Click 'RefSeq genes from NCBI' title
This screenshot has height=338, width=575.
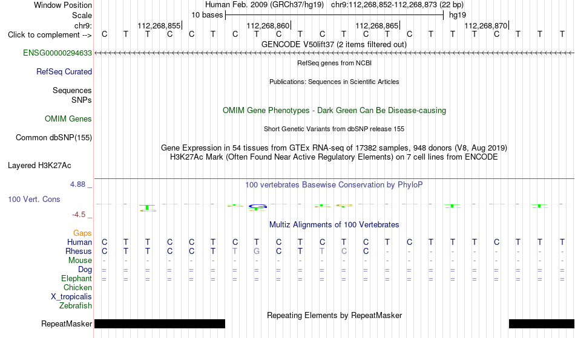335,63
